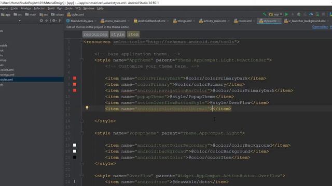Click the red colorPrimary gutter swatch
The width and height of the screenshot is (332, 186).
(75, 84)
